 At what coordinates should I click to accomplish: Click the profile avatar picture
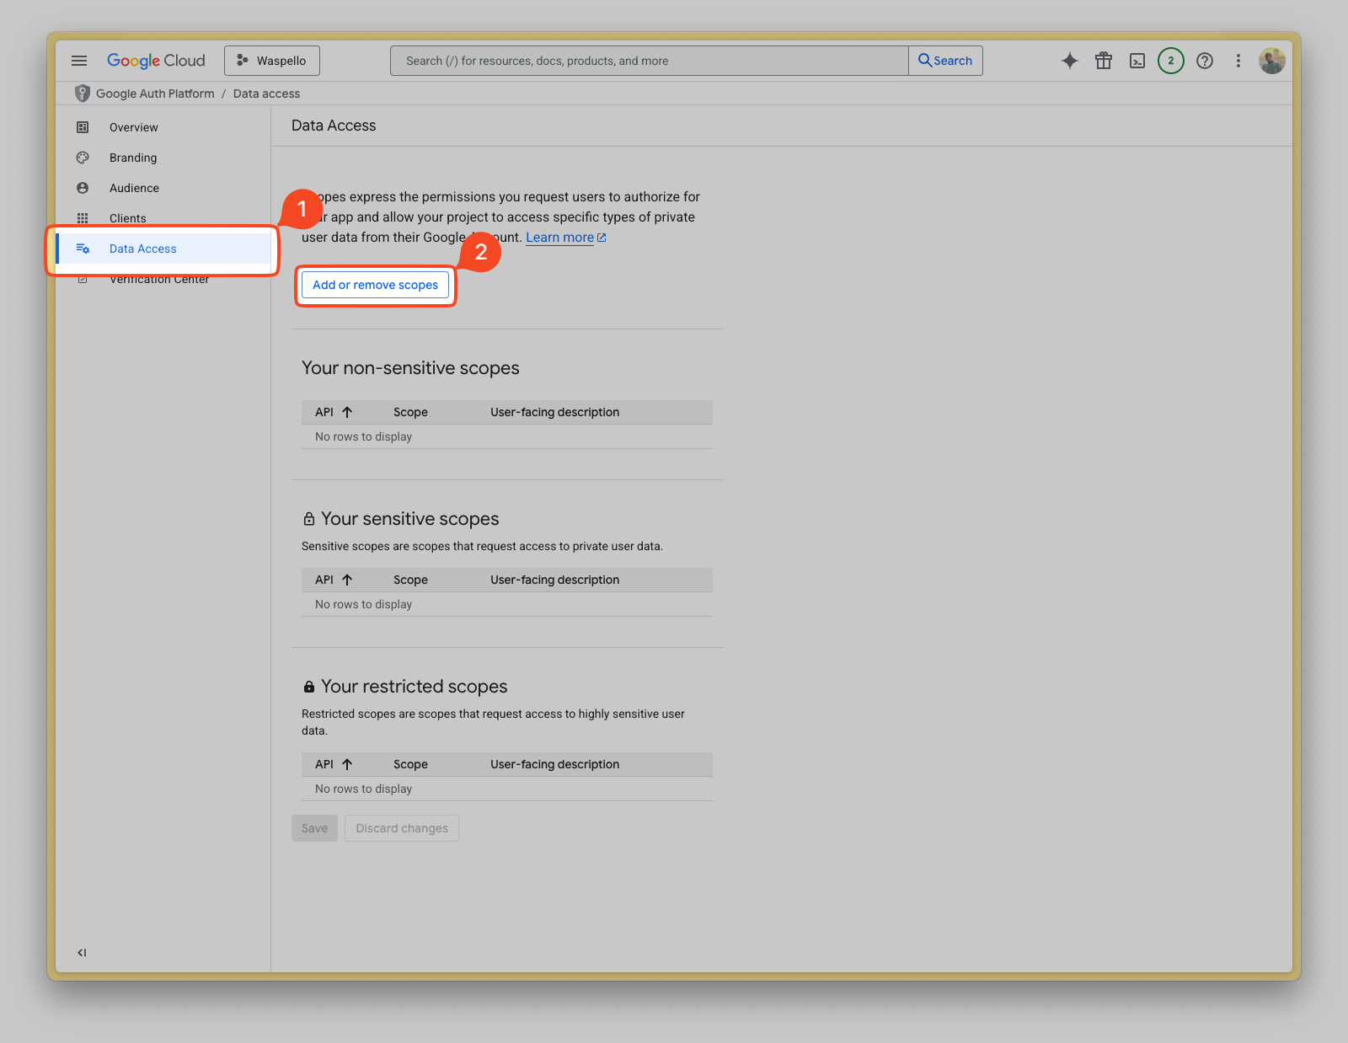(1272, 60)
